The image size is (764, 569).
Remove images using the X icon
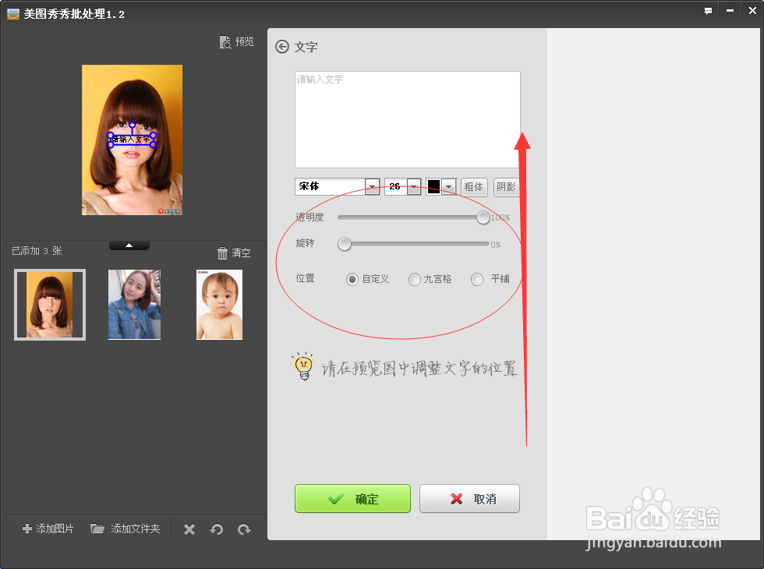tap(189, 528)
